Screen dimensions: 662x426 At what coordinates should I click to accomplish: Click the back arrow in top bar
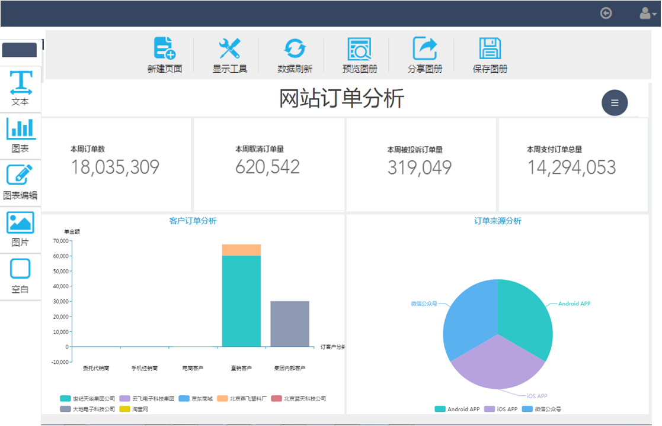606,13
